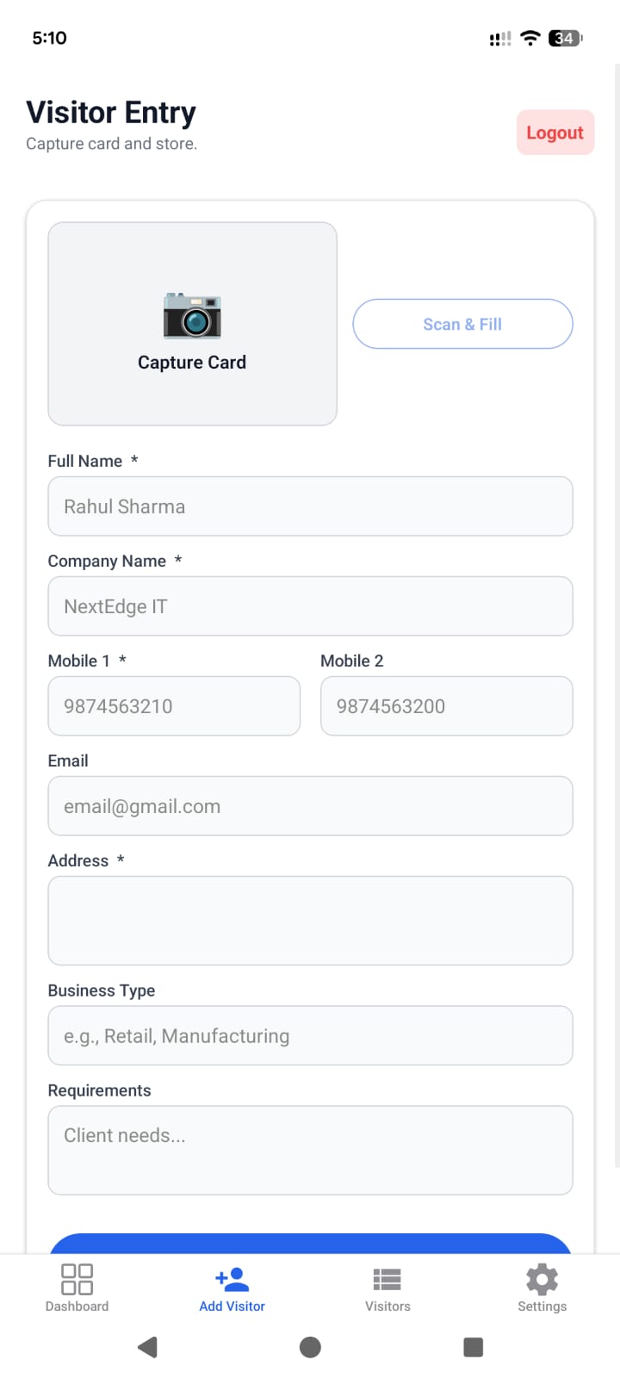Tap the blue submit button at bottom
This screenshot has width=620, height=1378.
310,1244
